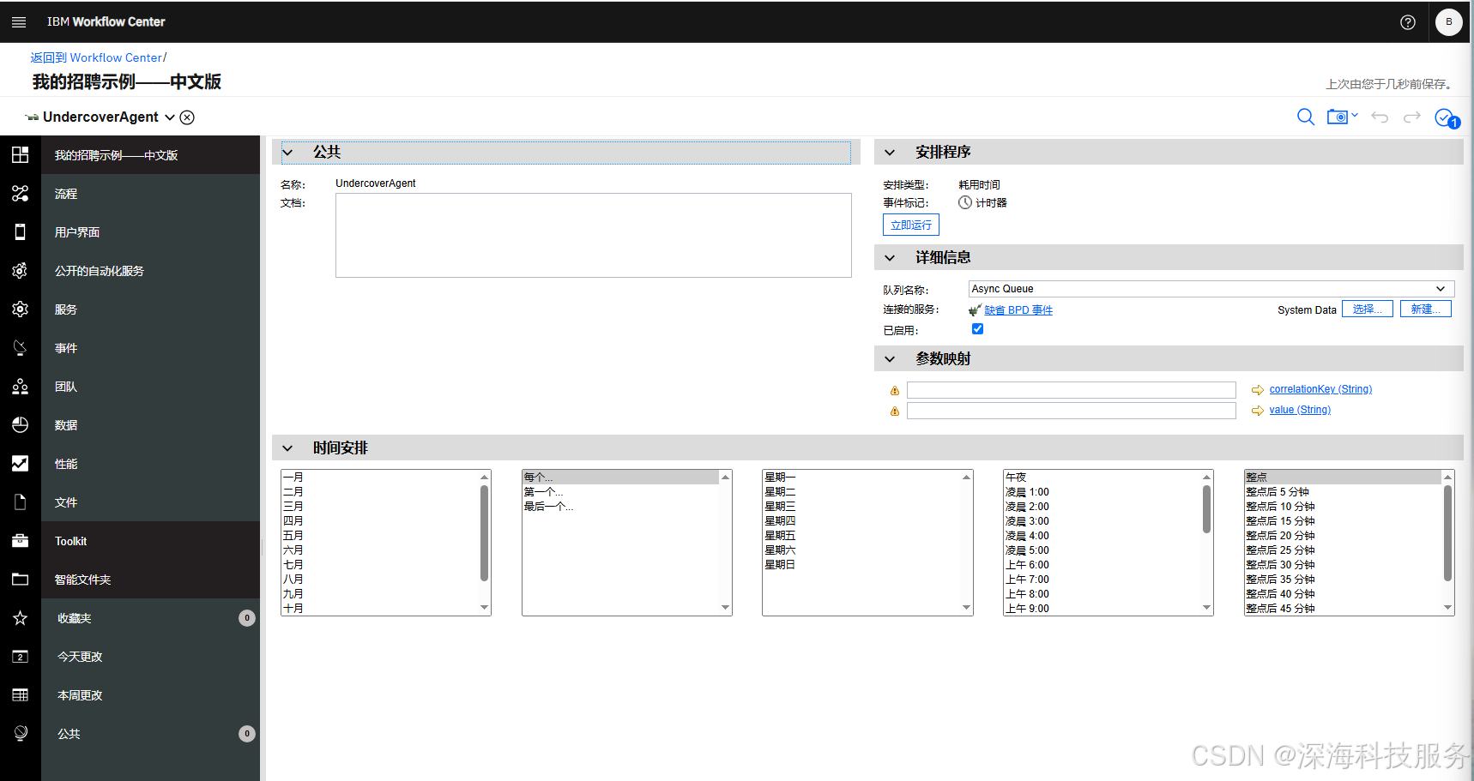Click the 智能文件夹 folder sidebar icon
Screen dimensions: 1474x781
21,580
